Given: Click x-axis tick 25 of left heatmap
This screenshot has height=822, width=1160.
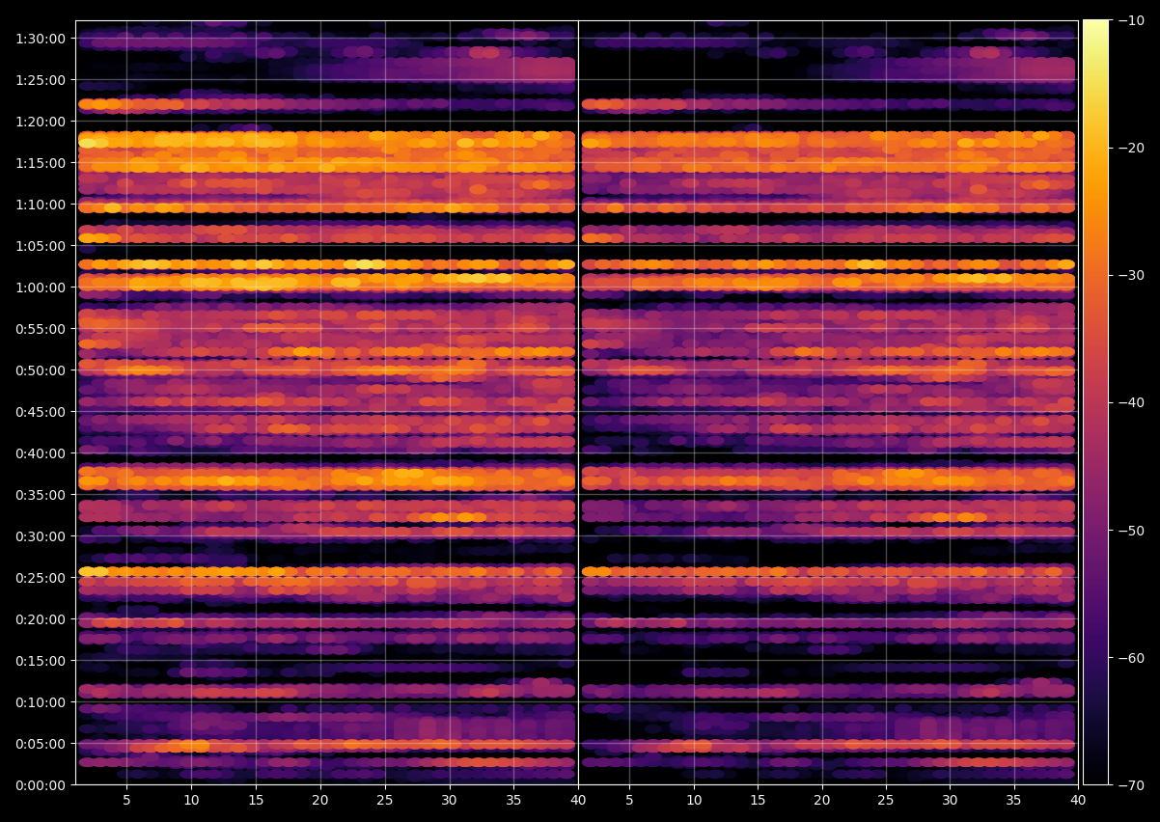Looking at the screenshot, I should point(384,801).
